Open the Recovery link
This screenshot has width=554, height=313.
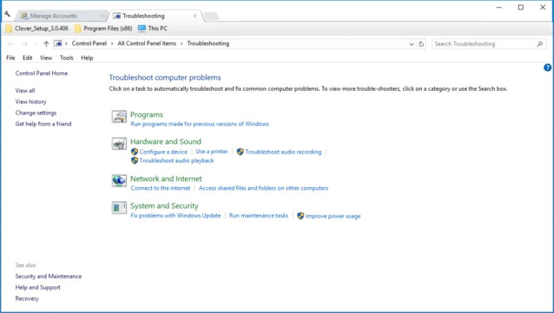point(27,298)
